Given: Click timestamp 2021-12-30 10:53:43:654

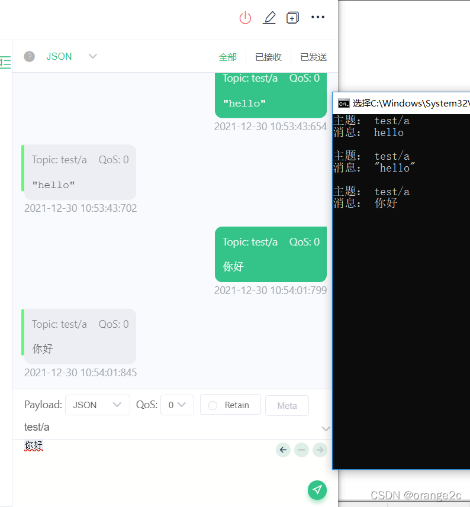Looking at the screenshot, I should 271,127.
